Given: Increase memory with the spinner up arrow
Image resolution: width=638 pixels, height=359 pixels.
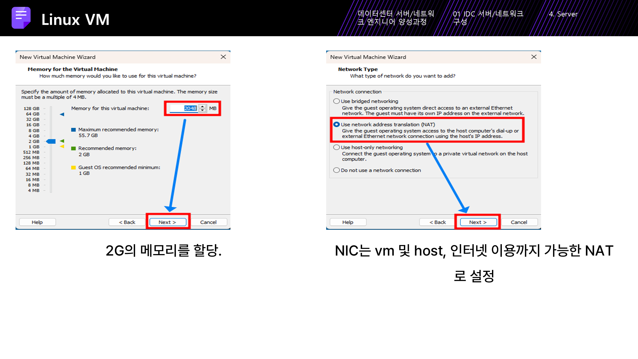Looking at the screenshot, I should (x=203, y=106).
